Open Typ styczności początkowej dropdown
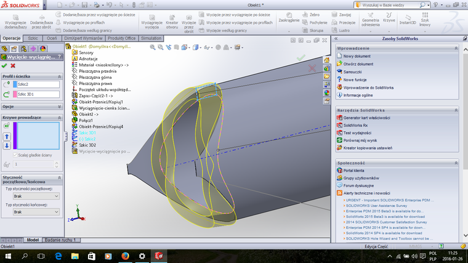Screen dimensions: 468x263 coord(36,196)
